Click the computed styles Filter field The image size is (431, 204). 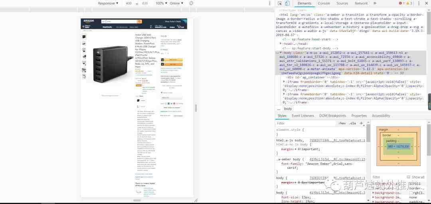388,177
